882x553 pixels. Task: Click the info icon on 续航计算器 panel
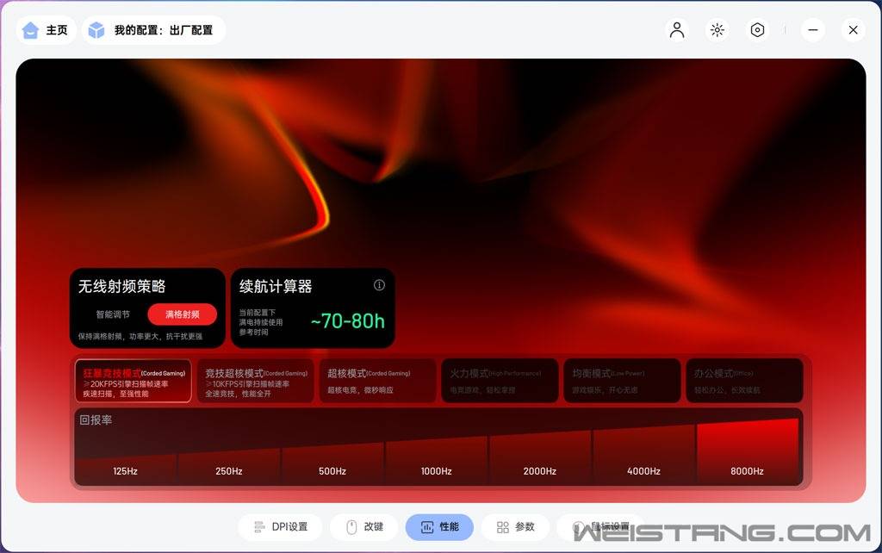point(379,284)
